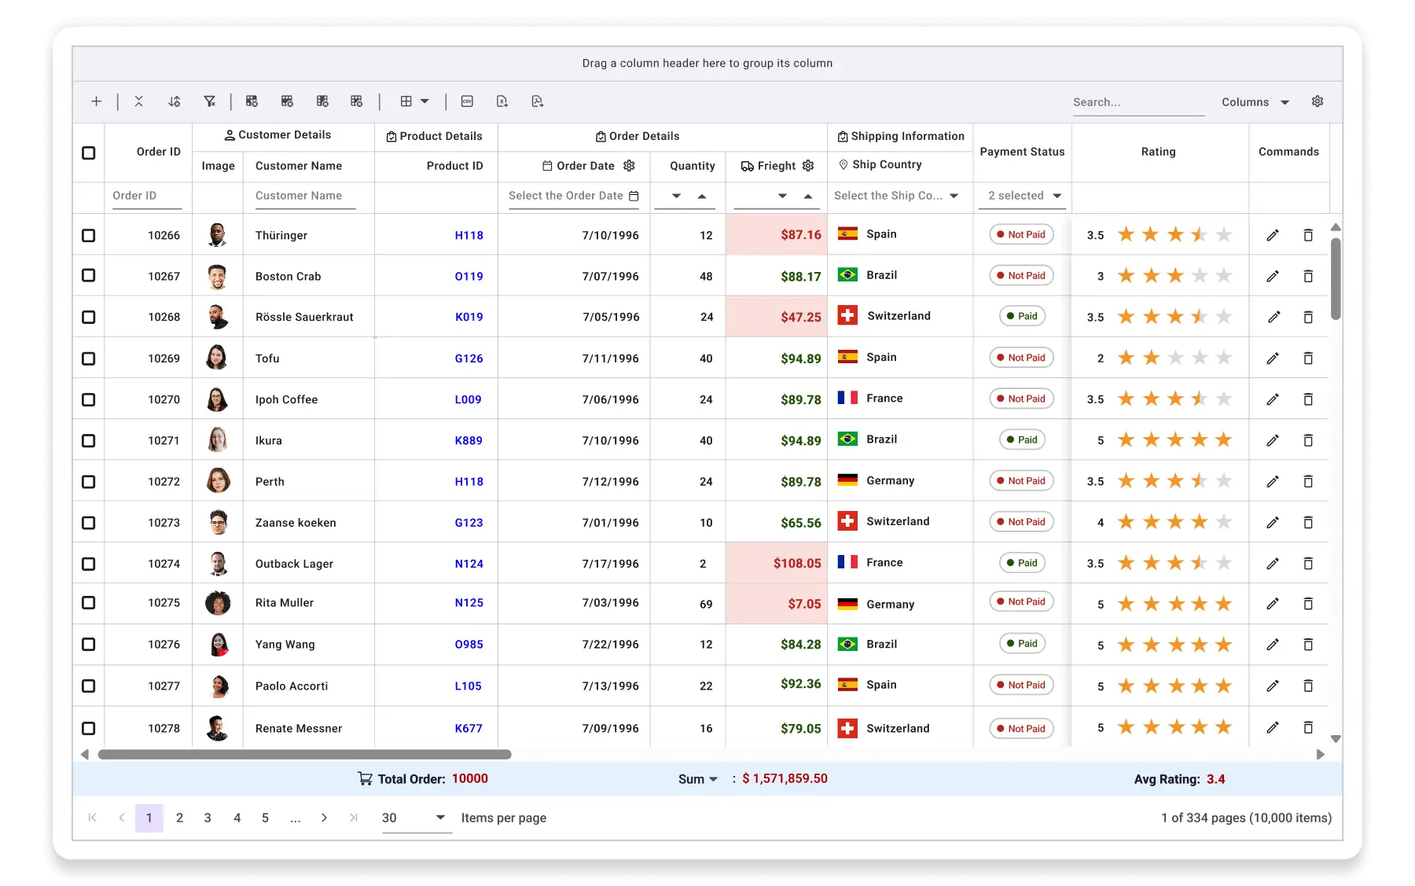Open the Freight column settings gear
The image size is (1415, 886).
808,166
